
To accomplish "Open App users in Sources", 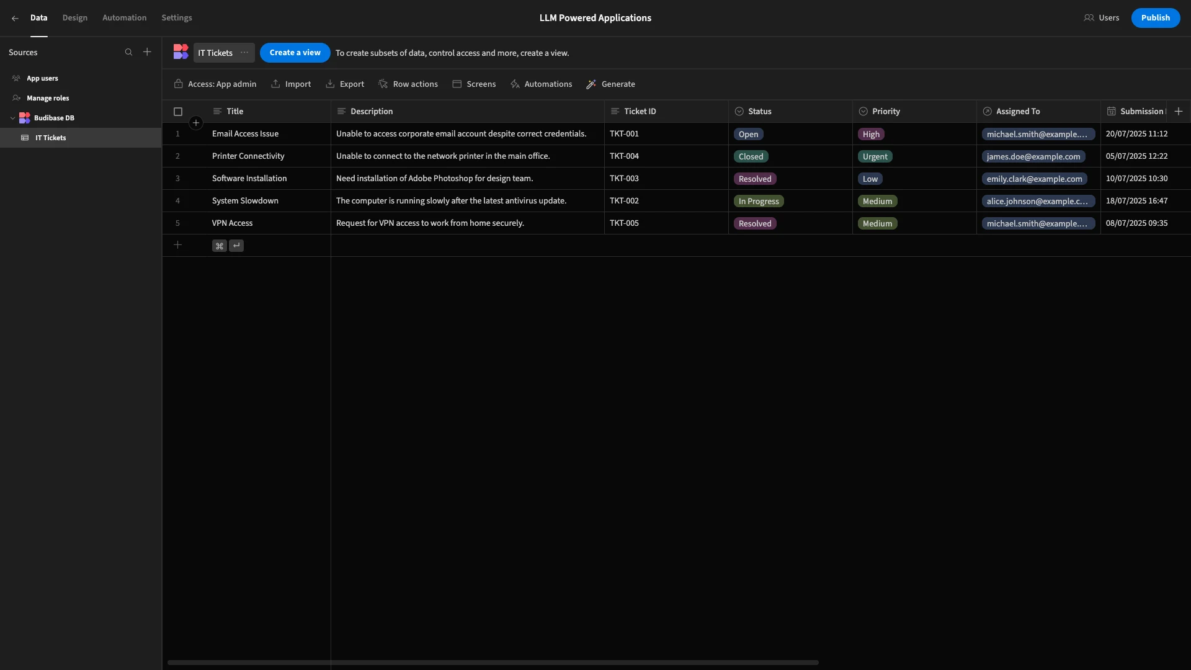I will coord(81,78).
